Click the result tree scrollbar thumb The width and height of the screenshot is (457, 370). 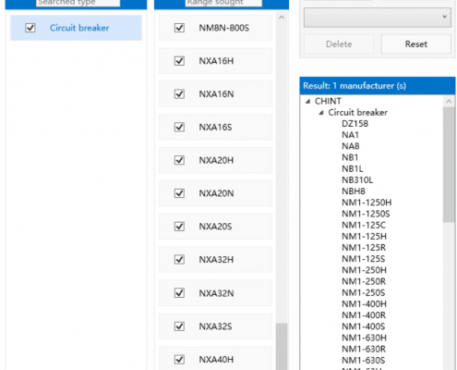pos(449,164)
